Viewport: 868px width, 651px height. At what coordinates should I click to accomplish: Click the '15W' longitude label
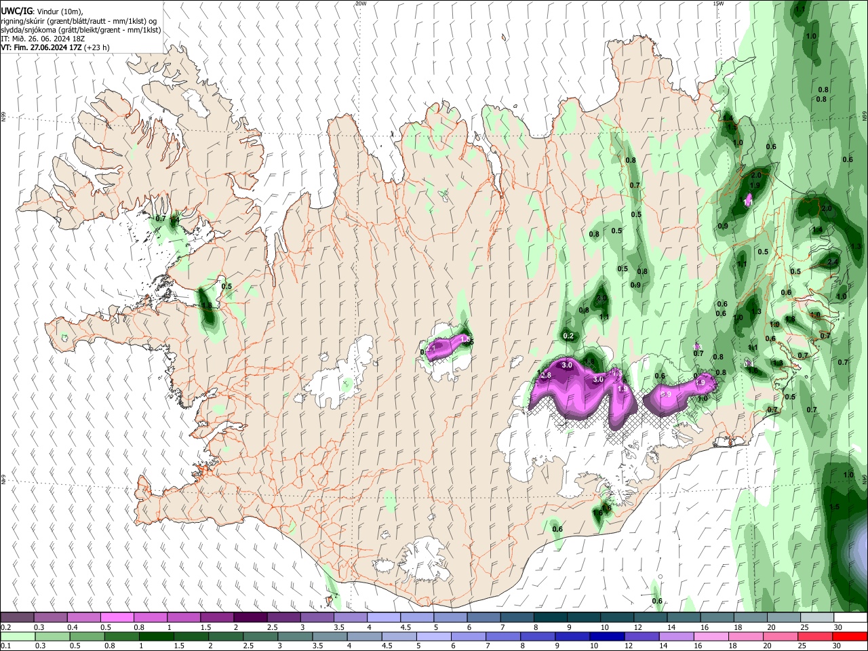(x=718, y=3)
